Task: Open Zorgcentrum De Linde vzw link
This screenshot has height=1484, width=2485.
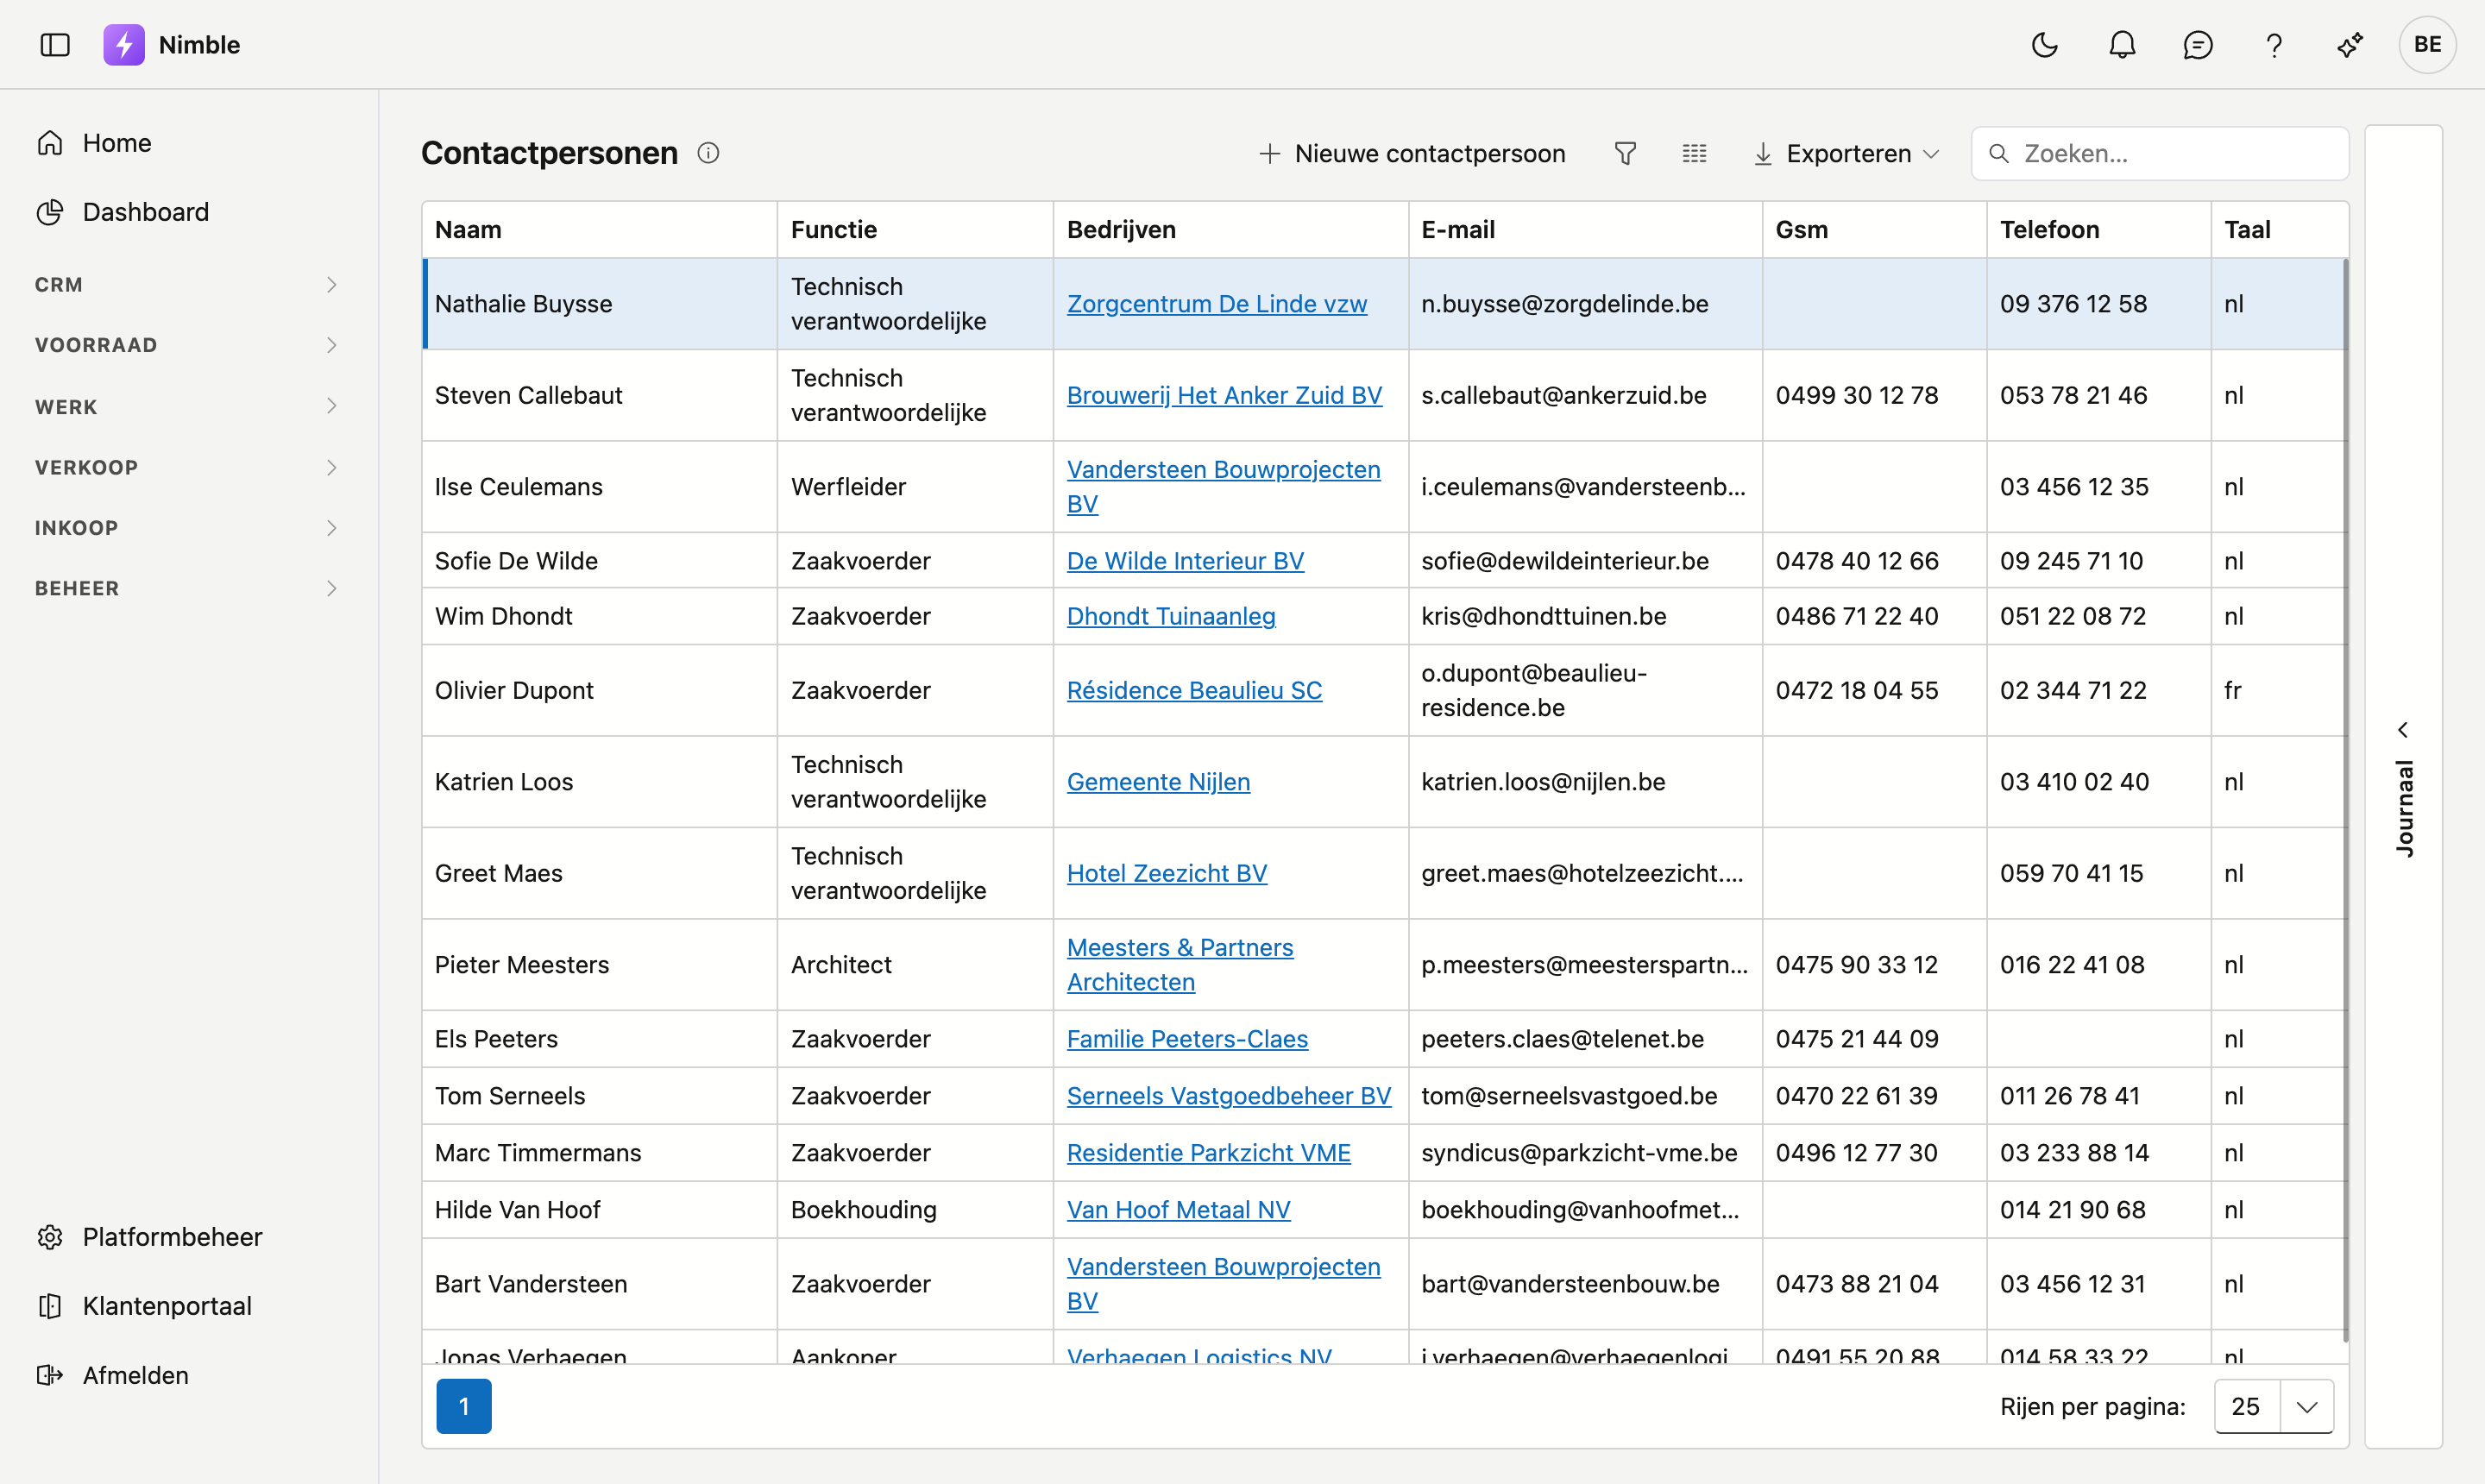Action: coord(1217,304)
